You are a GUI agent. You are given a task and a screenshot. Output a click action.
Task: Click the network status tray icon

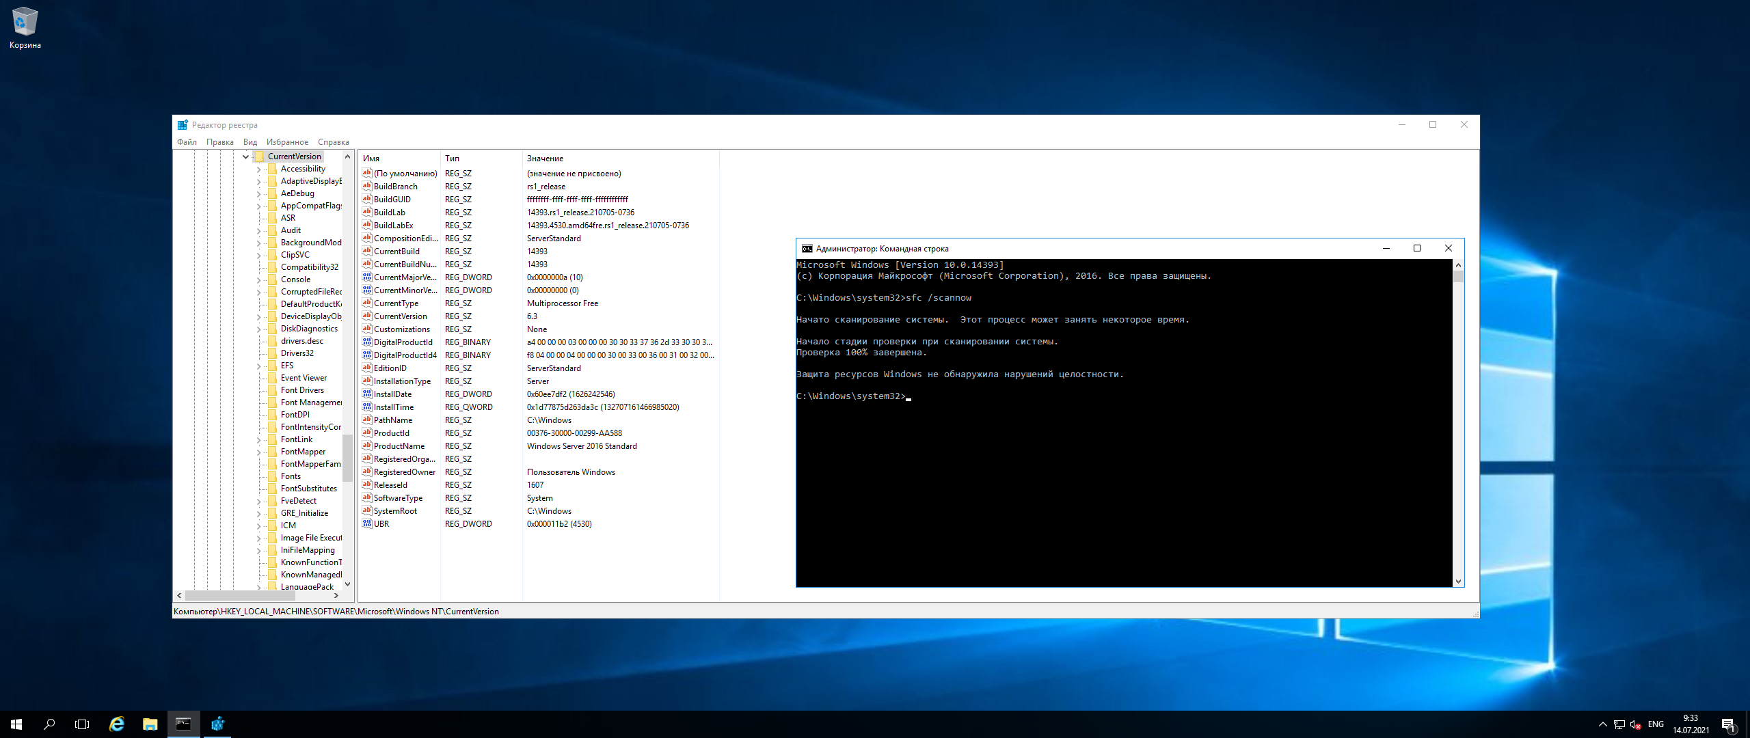click(x=1619, y=724)
